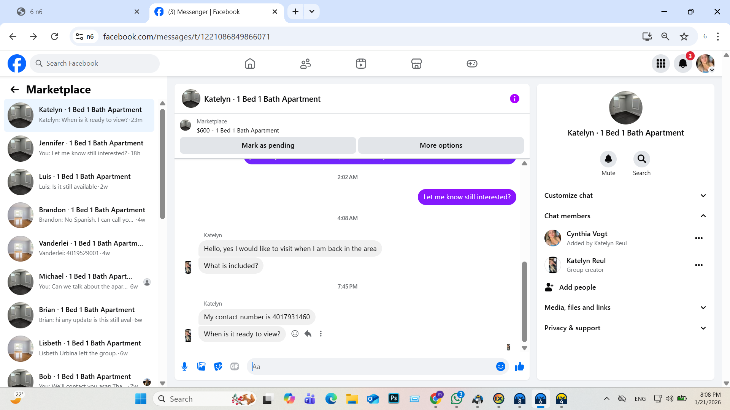This screenshot has width=730, height=410.
Task: Click the Mark as pending button
Action: click(x=268, y=145)
